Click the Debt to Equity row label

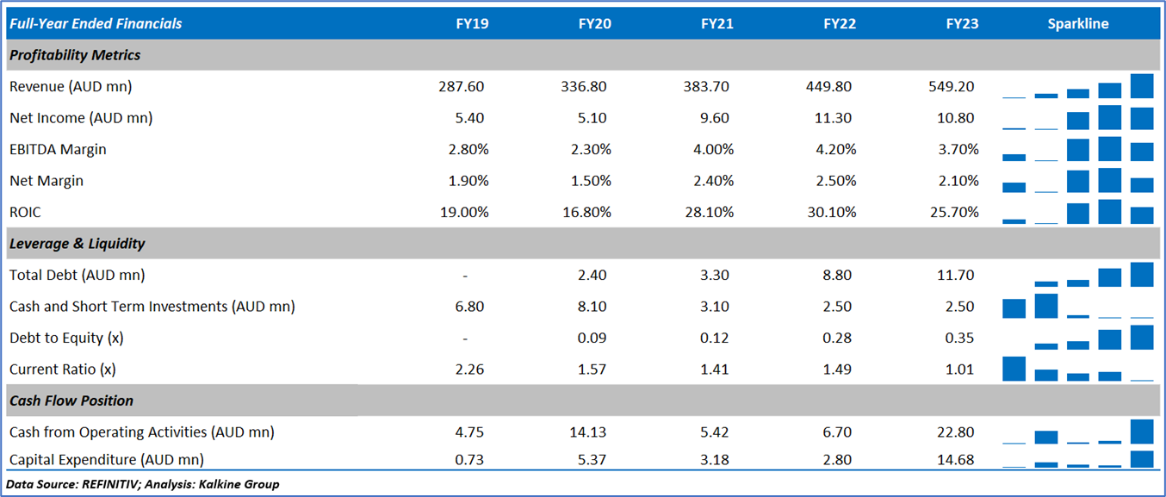[66, 338]
